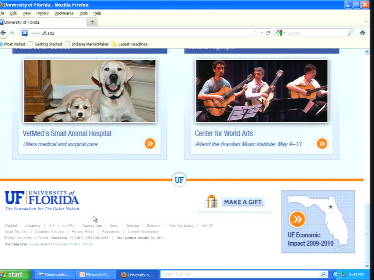Open the Regulations footer link
The image size is (374, 280).
pos(111,232)
